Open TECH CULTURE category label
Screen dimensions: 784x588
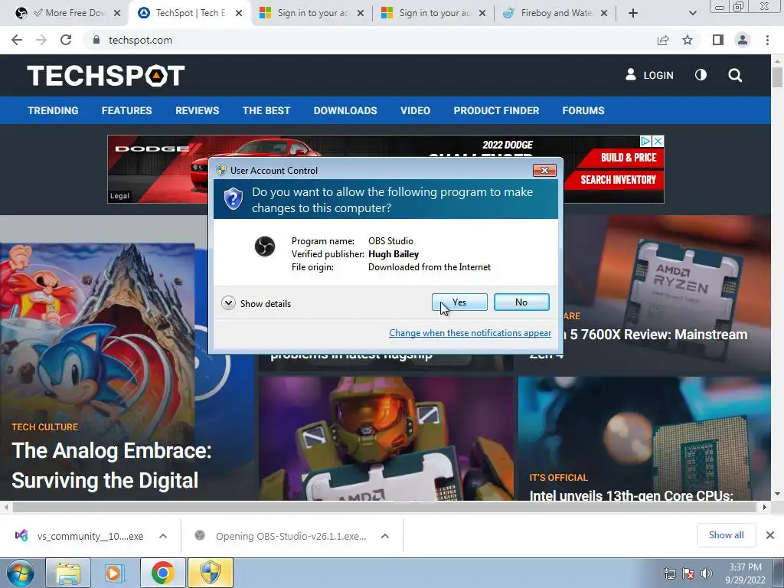(45, 427)
